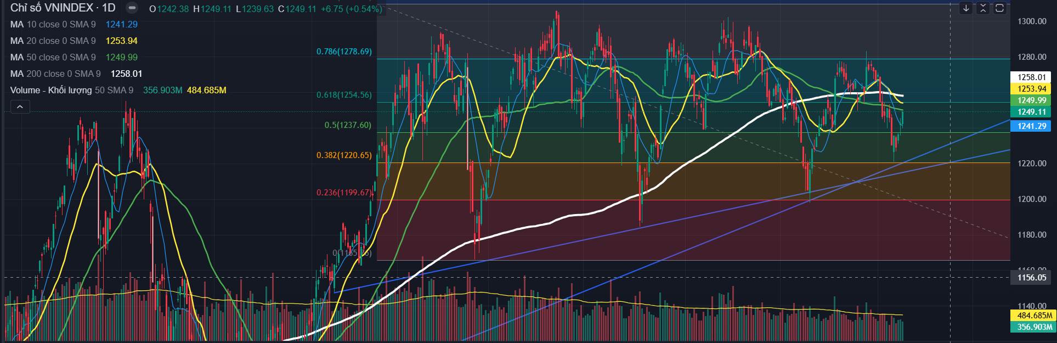Click the blue MA 10 value 1241.29
This screenshot has height=343, width=1057.
point(121,24)
